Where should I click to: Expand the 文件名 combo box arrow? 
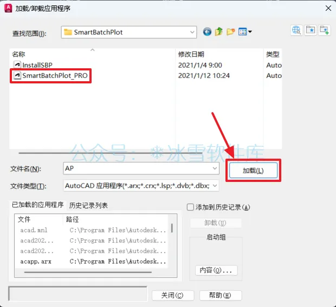point(215,168)
